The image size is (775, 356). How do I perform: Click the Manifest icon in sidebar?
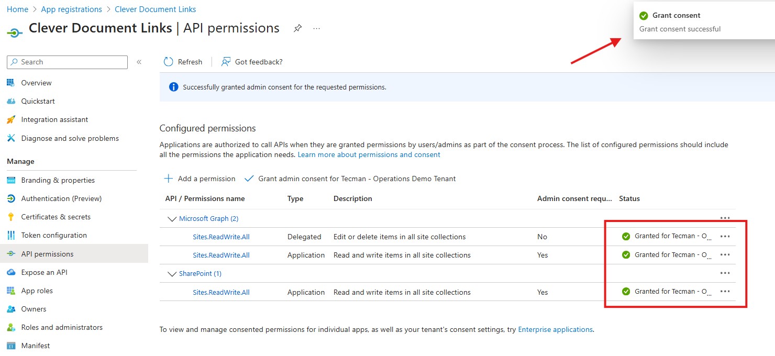click(11, 346)
